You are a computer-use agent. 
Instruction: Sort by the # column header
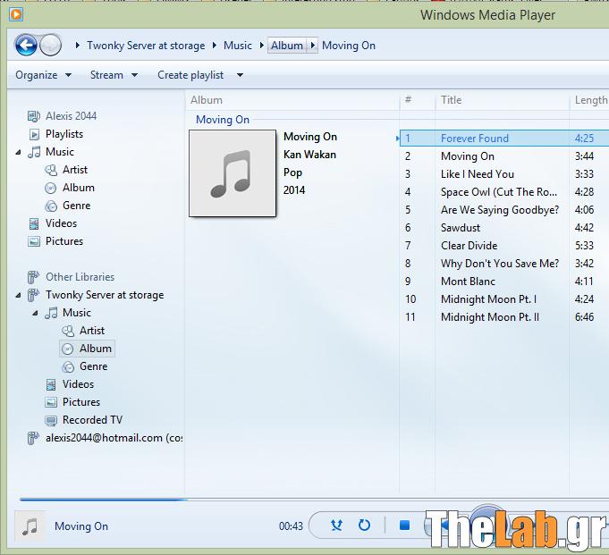[417, 100]
